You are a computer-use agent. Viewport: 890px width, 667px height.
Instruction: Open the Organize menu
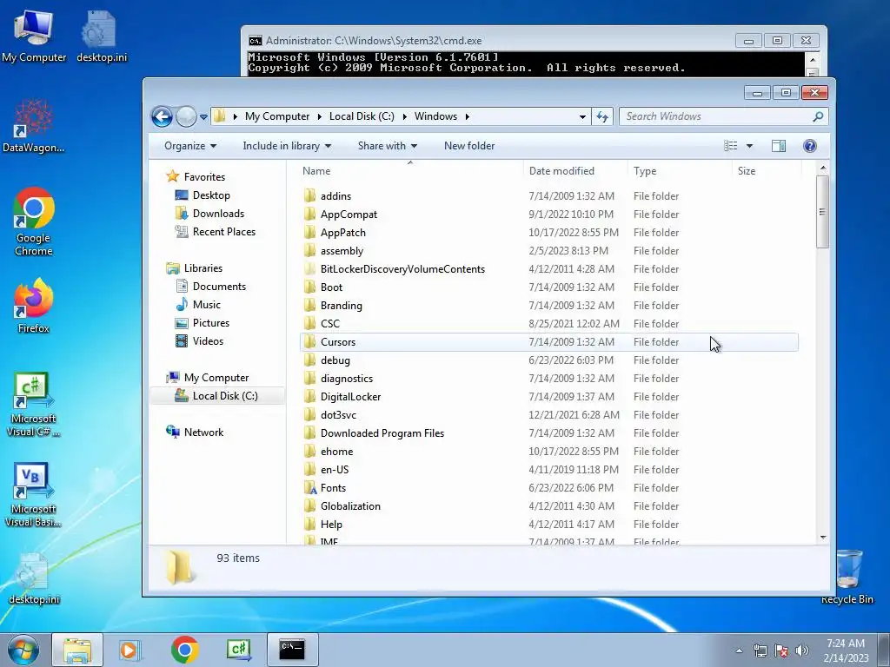pos(190,146)
